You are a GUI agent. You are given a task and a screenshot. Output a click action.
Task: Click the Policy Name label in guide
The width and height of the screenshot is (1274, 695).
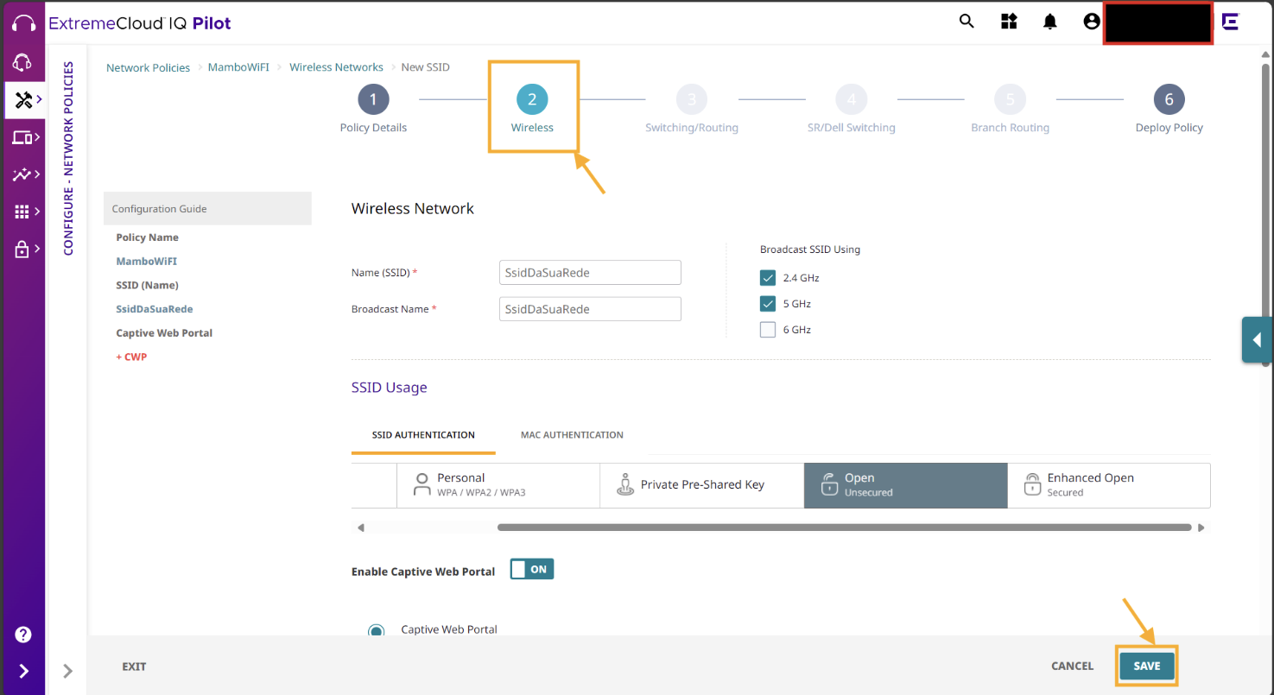(x=148, y=237)
